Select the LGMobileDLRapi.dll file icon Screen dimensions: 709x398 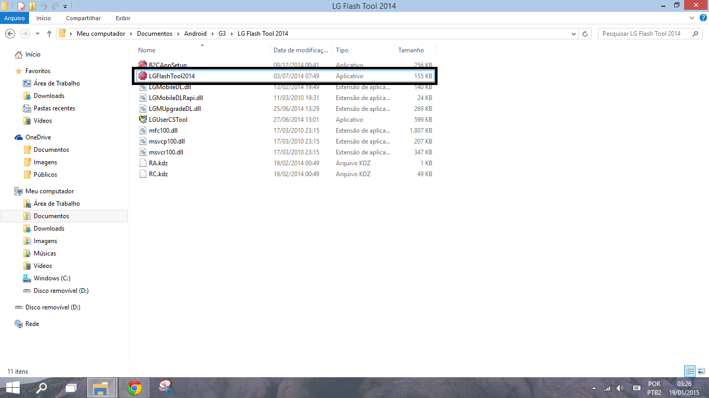pos(144,97)
